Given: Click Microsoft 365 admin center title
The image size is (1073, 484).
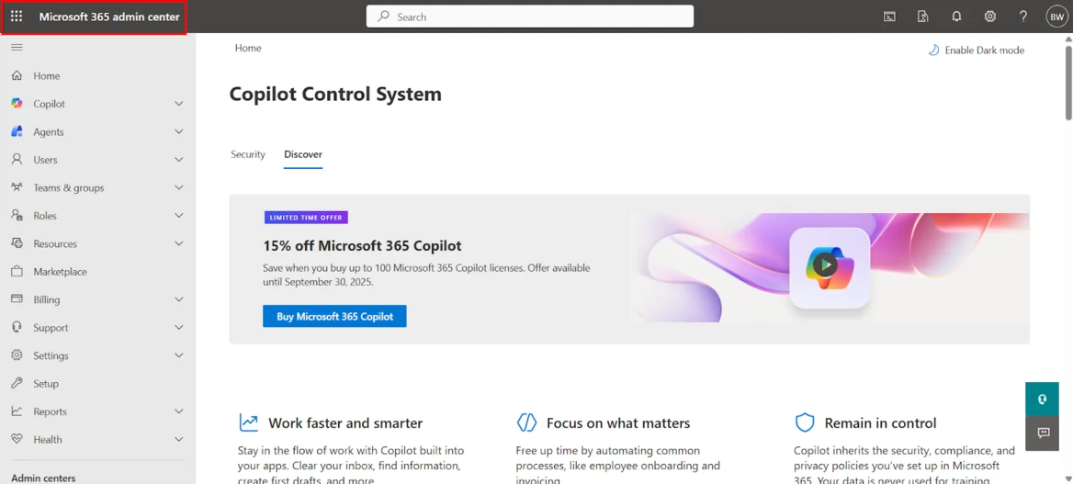Looking at the screenshot, I should tap(109, 17).
